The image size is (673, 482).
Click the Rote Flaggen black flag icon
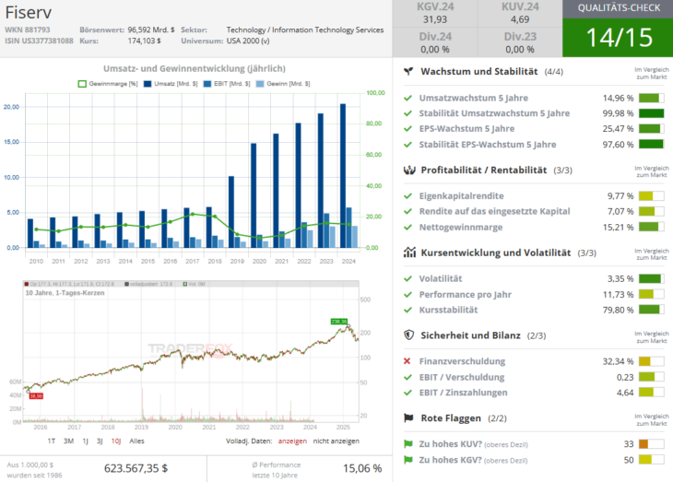point(408,417)
